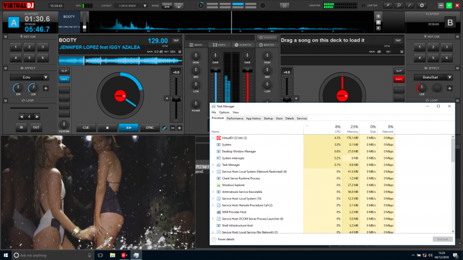Click the Task Manager vertical scrollbar
Viewport: 463px width, 260px height.
(x=453, y=149)
